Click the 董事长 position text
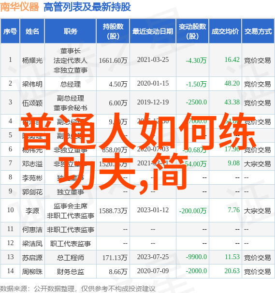The width and height of the screenshot is (275, 293). tap(71, 51)
